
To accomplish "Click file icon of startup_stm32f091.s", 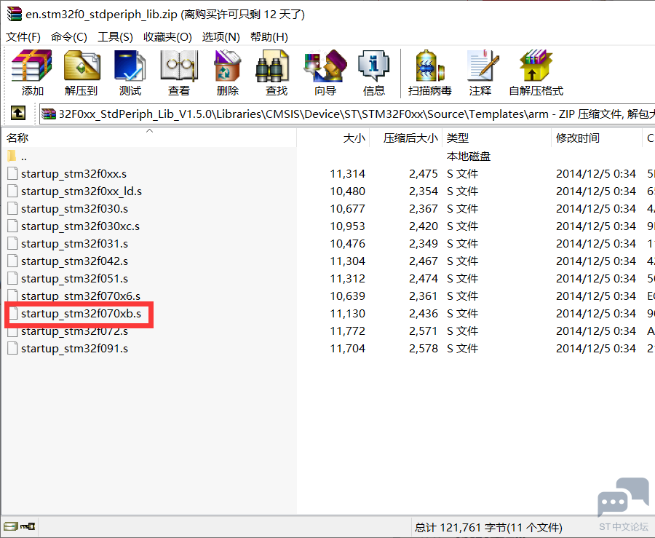I will click(x=12, y=348).
